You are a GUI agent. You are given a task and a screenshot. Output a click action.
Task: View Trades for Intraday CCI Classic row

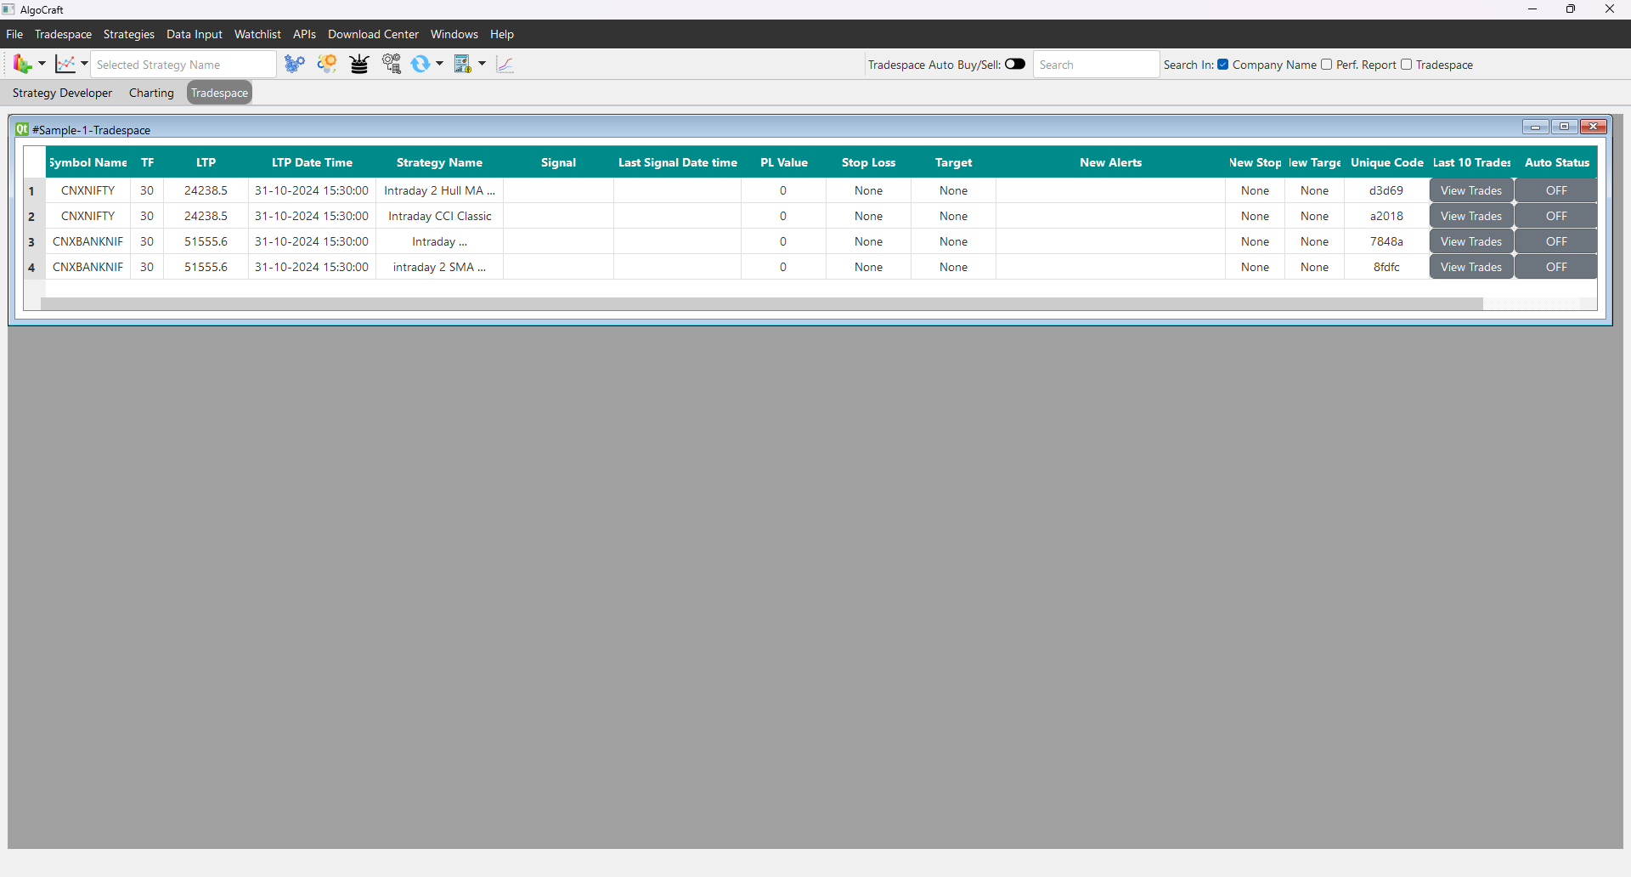[x=1471, y=216]
